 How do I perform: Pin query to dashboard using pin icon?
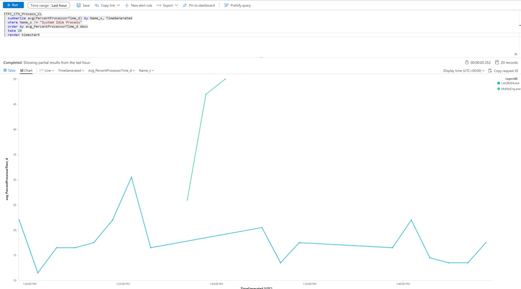[x=185, y=5]
